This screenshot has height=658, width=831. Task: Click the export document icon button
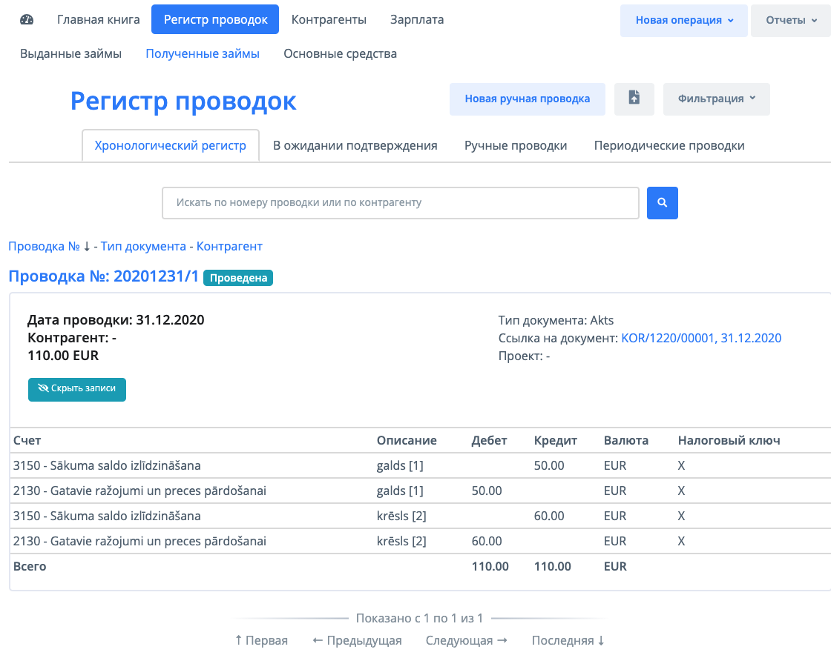(634, 99)
